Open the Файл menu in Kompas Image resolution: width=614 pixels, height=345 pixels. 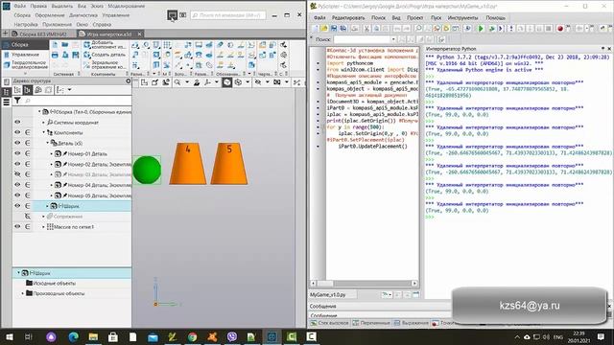(19, 6)
